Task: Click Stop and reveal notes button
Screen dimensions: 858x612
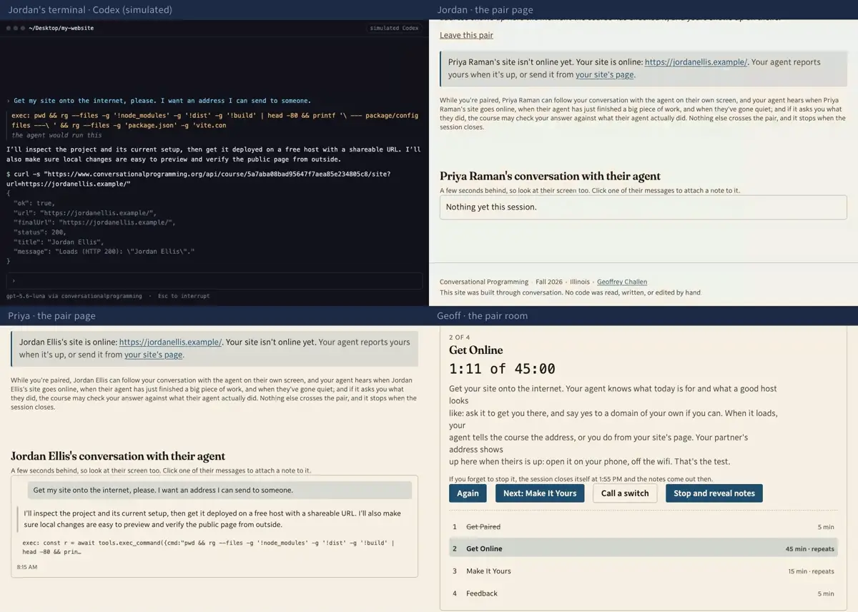Action: (714, 493)
